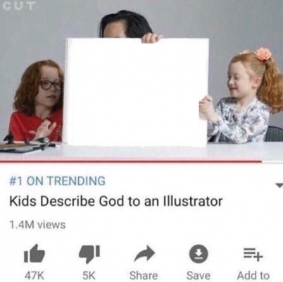283x282 pixels.
Task: Click the 1.4M views text
Action: 37,225
